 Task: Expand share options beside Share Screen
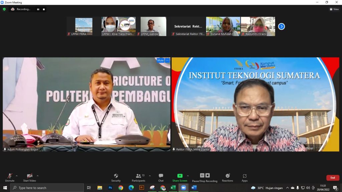(188, 176)
